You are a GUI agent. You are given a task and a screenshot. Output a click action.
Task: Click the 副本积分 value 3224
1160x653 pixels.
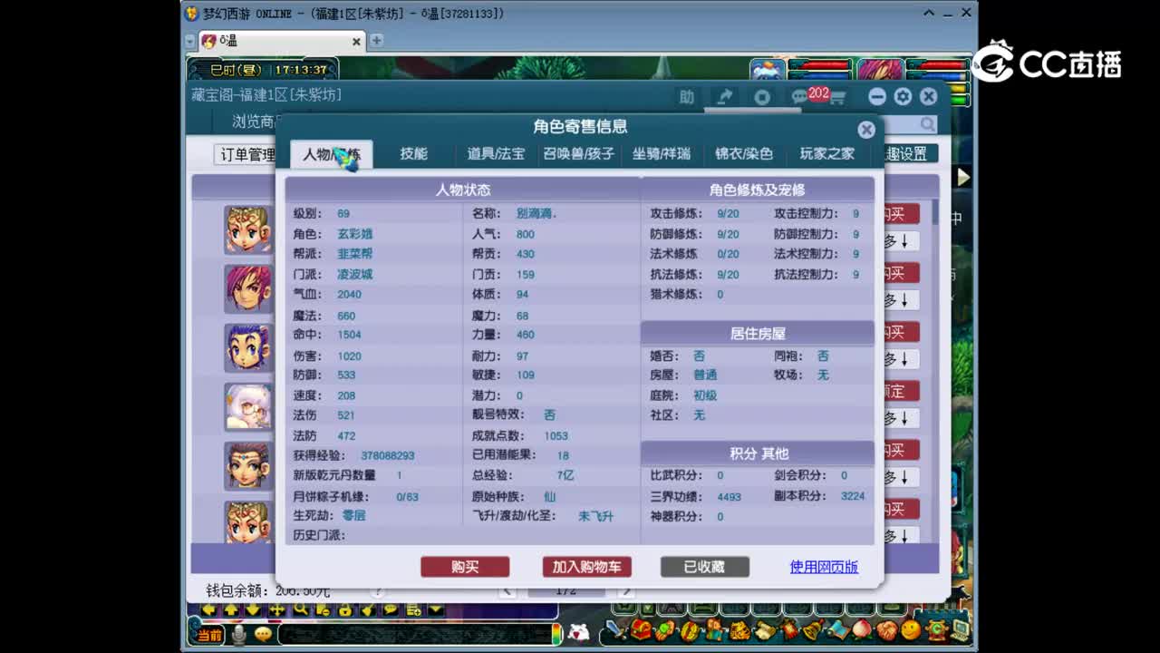pyautogui.click(x=853, y=496)
